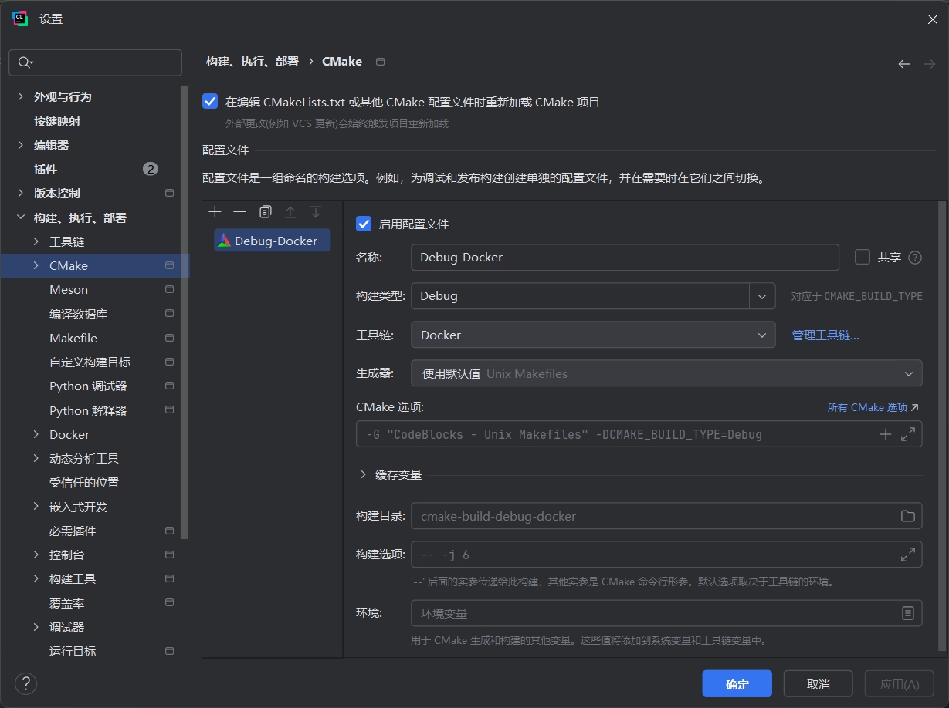Open the environment variables list icon
The height and width of the screenshot is (708, 949).
(908, 613)
